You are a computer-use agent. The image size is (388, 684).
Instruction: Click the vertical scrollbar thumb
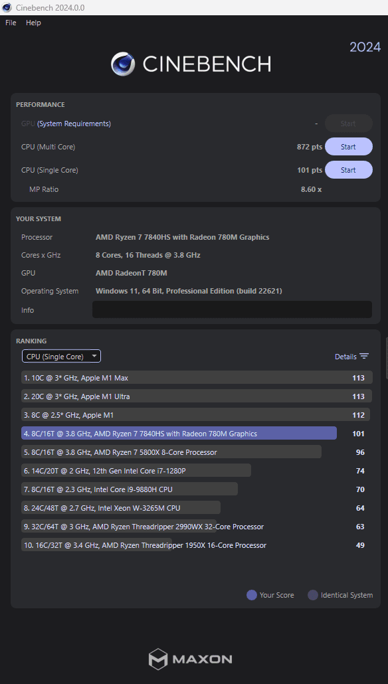click(x=386, y=358)
